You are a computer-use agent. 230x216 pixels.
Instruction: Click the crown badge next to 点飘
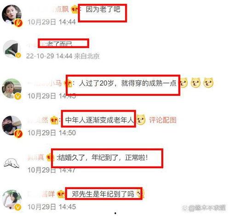point(75,9)
